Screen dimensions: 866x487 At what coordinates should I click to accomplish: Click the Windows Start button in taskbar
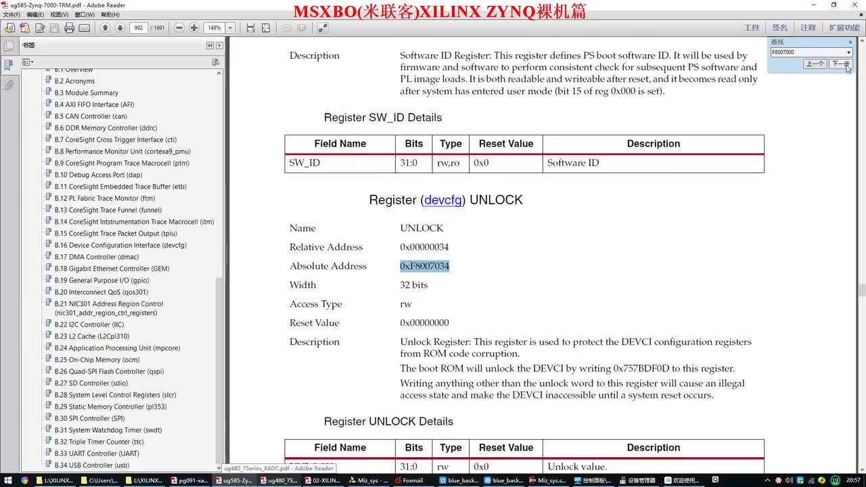click(x=7, y=480)
